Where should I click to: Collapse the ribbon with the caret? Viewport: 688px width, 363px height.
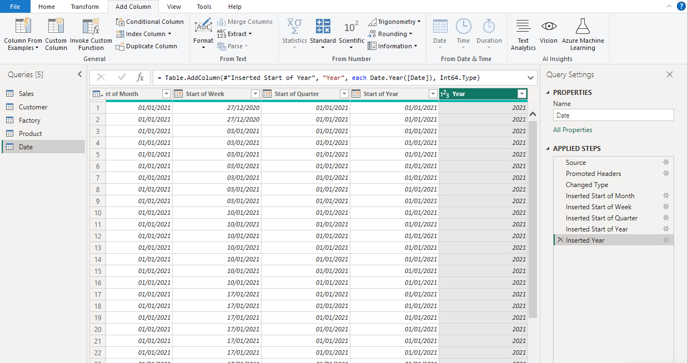coord(669,6)
